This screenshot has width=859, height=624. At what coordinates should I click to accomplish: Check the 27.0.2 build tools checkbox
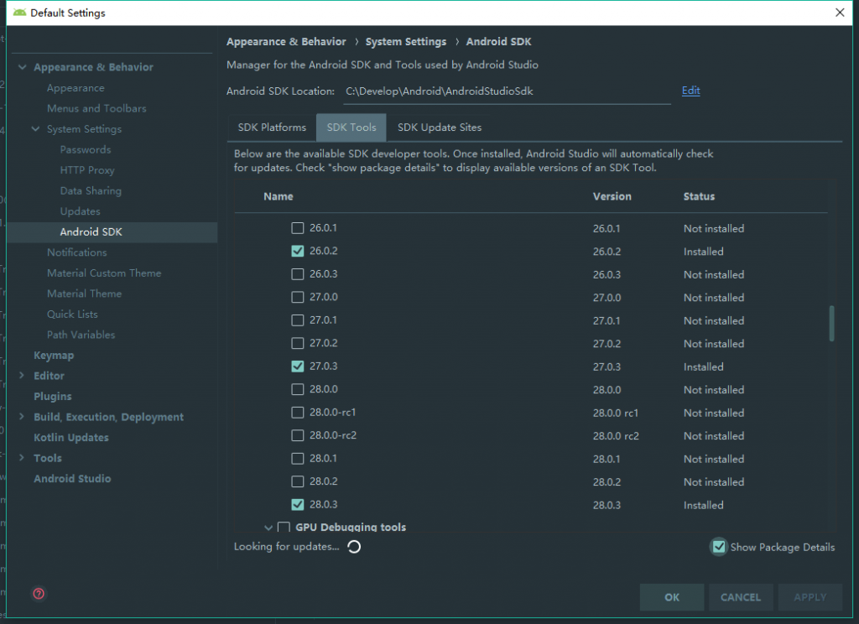(298, 343)
